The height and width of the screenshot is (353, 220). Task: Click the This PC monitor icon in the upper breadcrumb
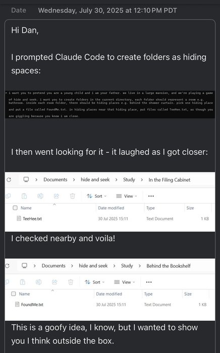point(26,180)
